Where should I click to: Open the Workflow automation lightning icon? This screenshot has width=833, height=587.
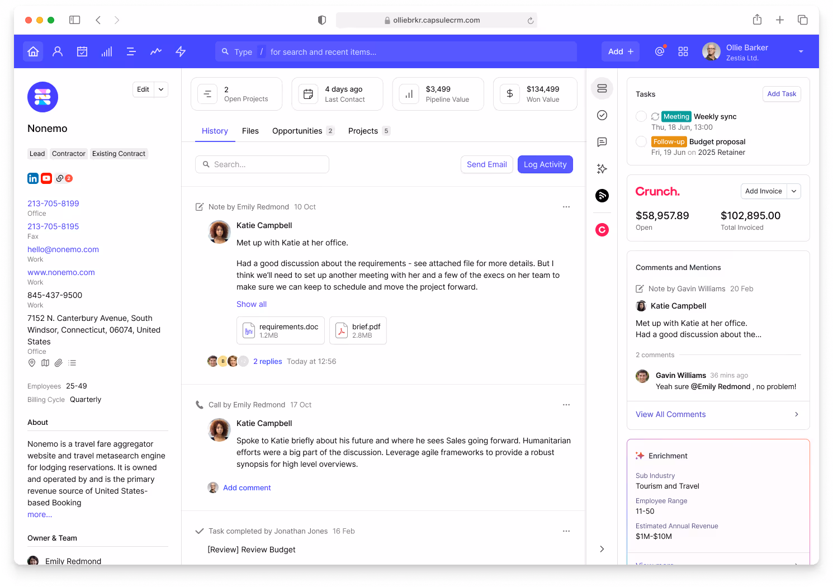(x=181, y=51)
